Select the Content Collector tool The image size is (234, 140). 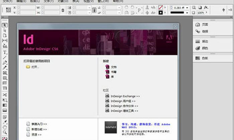pyautogui.click(x=5, y=46)
